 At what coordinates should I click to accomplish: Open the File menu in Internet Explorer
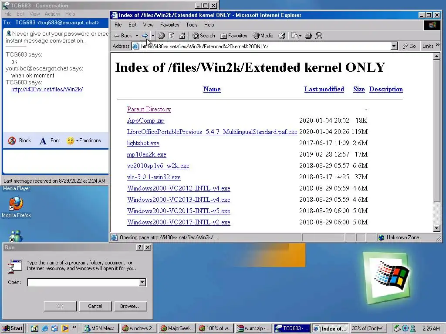coord(118,25)
